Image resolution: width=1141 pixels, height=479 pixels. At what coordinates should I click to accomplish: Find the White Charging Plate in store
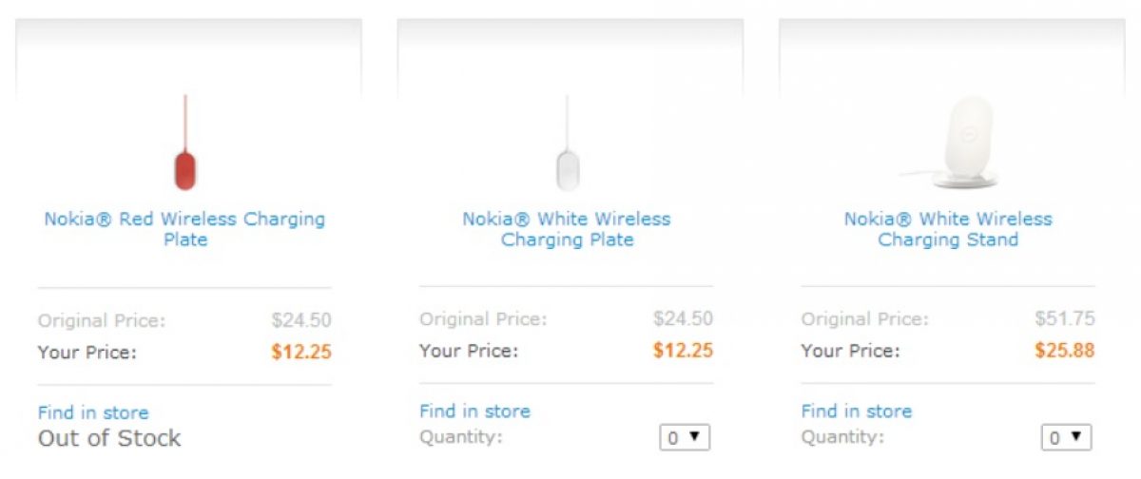click(x=474, y=412)
